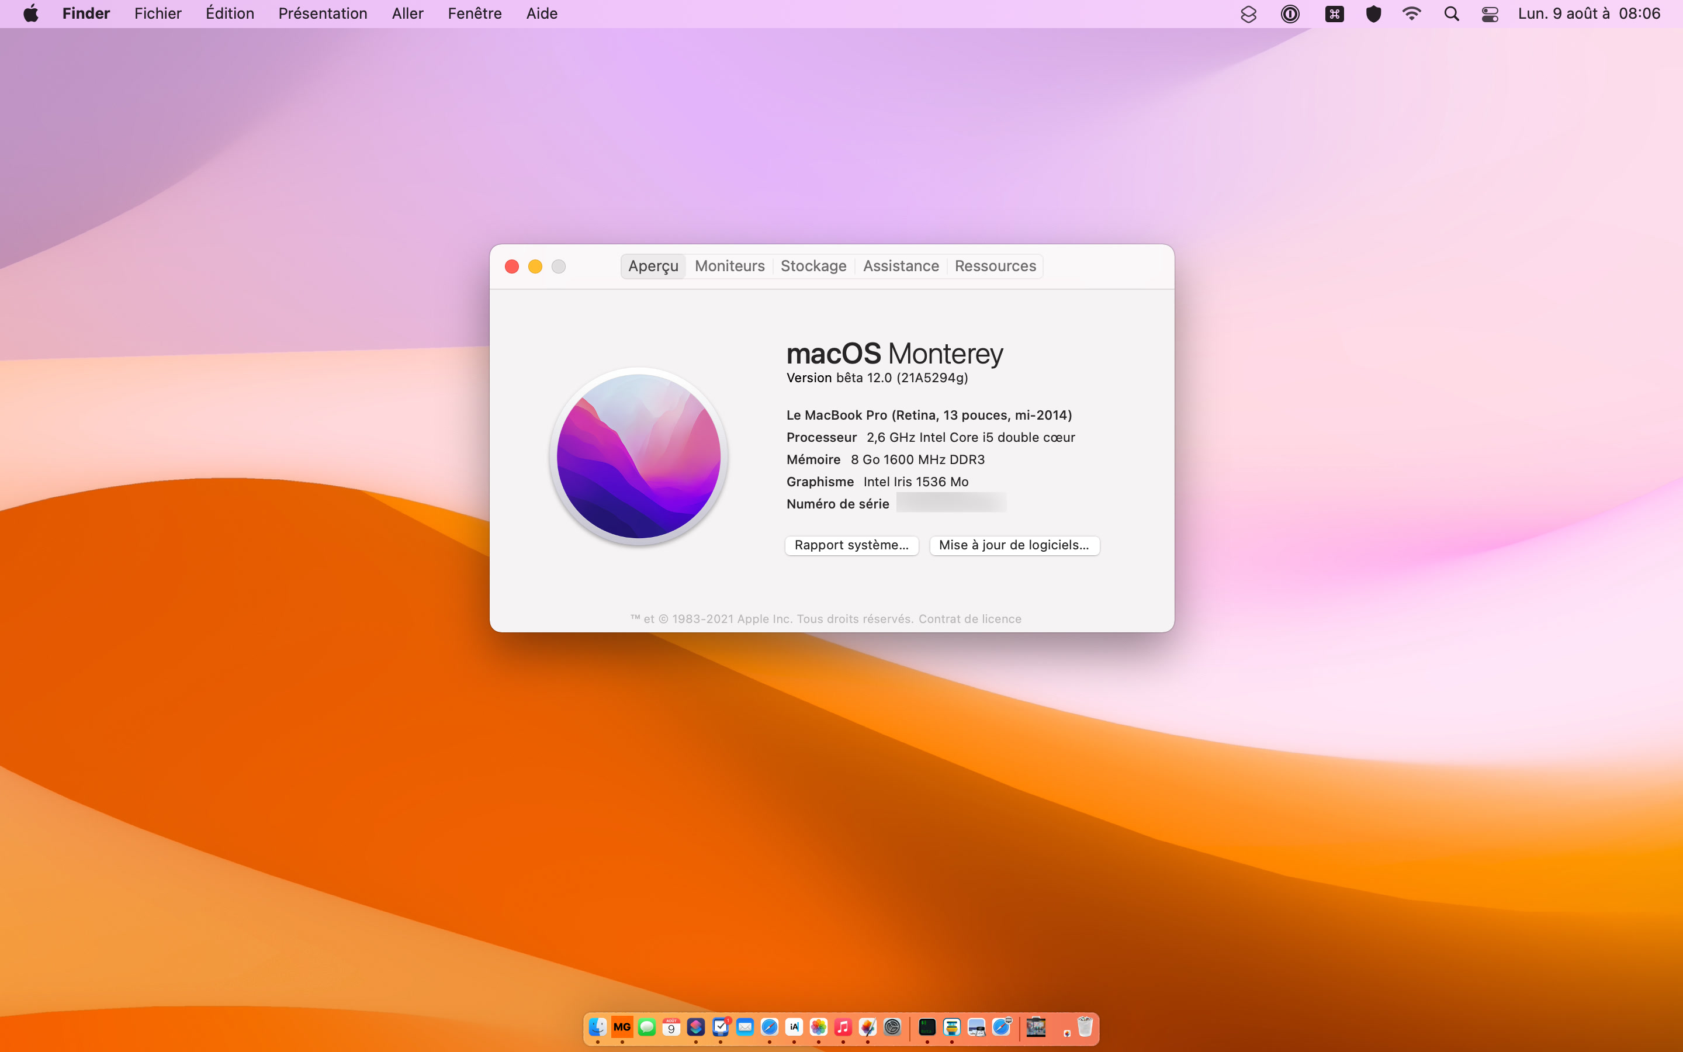Switch to the Moniteurs tab
Screen dimensions: 1683x1052
click(729, 266)
